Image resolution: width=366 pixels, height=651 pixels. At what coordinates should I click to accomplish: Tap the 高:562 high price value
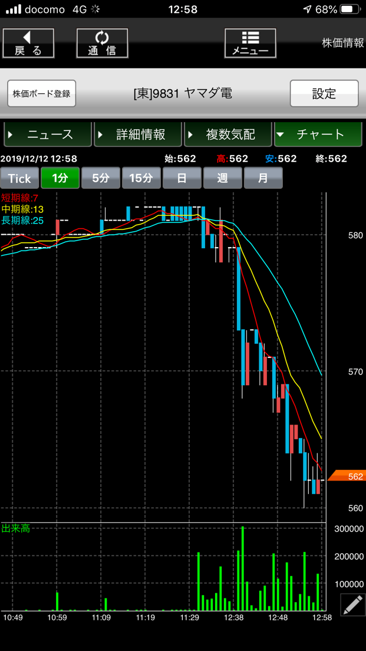point(232,159)
